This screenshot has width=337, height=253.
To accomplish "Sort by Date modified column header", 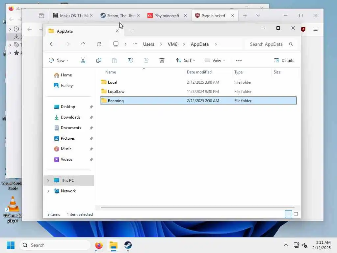I will (x=208, y=72).
